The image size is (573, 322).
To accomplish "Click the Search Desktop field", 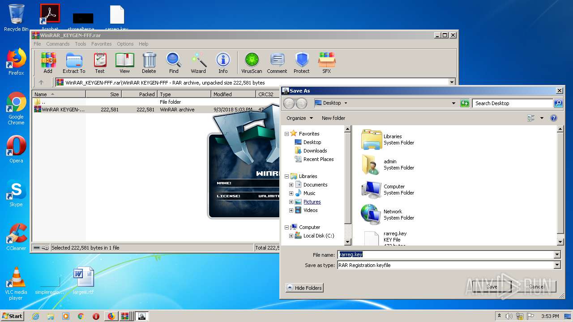I will point(513,103).
